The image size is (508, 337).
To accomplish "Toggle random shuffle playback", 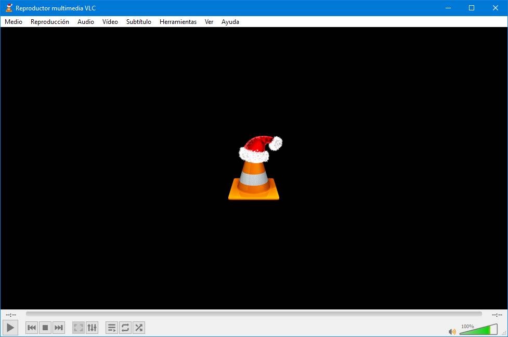I will [x=139, y=328].
